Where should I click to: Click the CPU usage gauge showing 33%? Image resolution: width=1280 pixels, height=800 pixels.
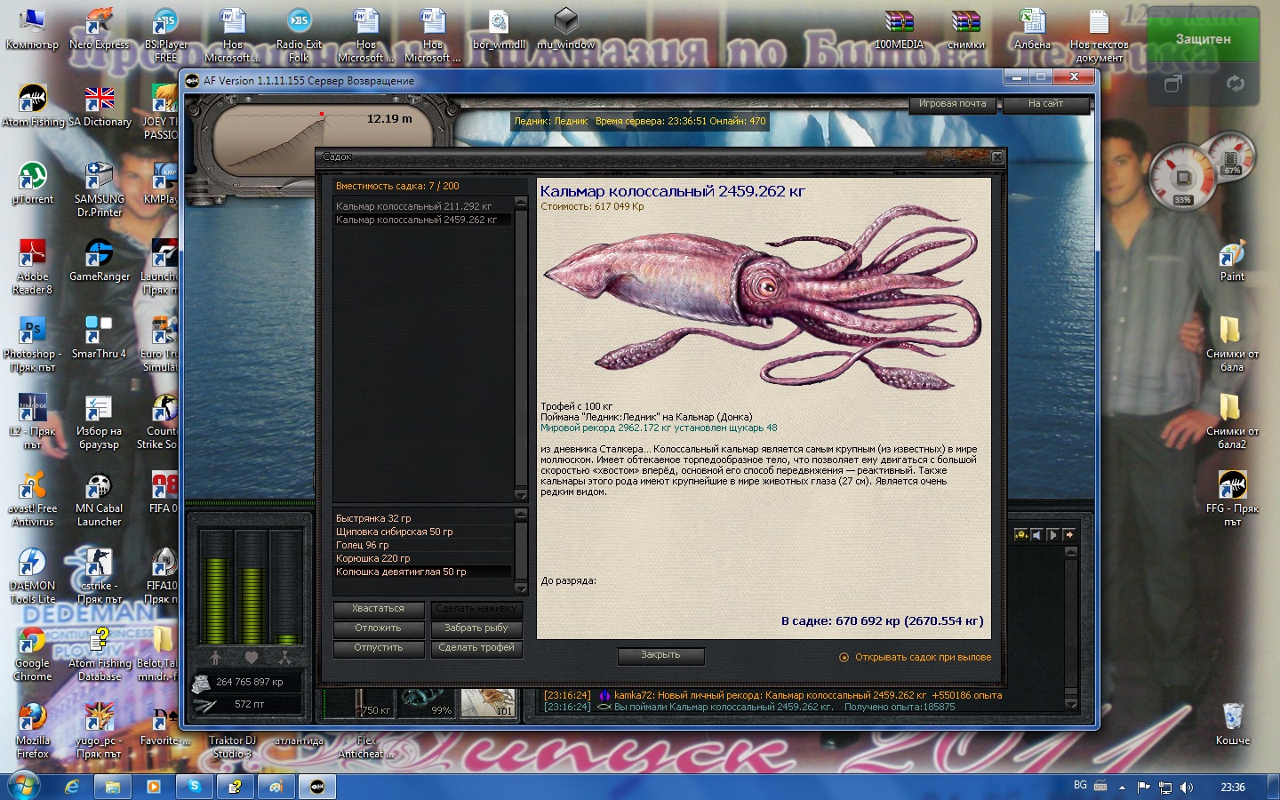pyautogui.click(x=1182, y=176)
